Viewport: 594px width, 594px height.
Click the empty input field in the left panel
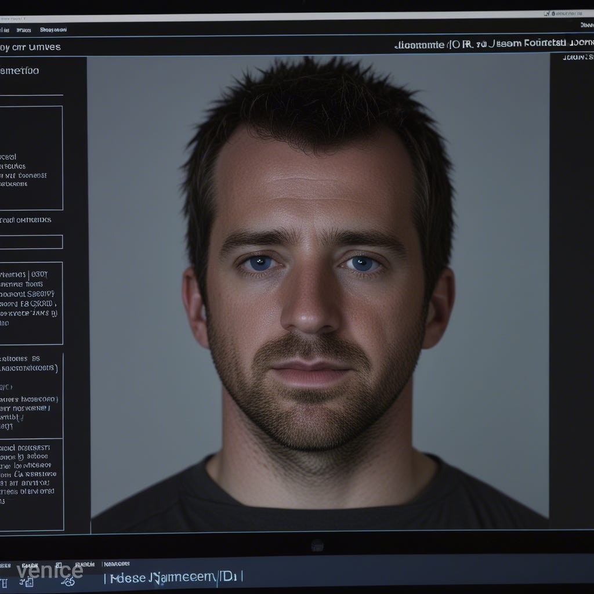point(31,242)
